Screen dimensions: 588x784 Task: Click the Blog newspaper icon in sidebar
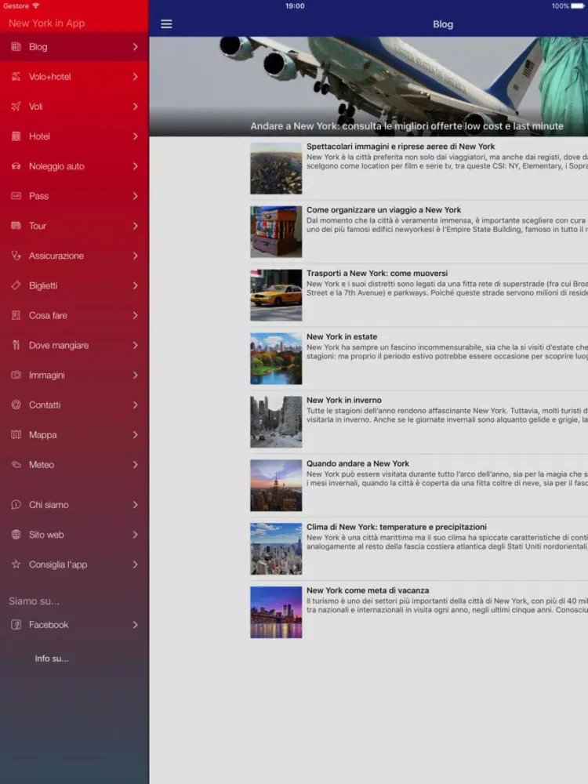click(x=16, y=46)
